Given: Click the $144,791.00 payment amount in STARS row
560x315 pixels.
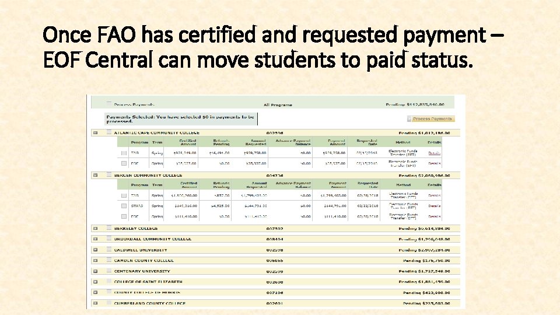Looking at the screenshot, I should tap(335, 206).
